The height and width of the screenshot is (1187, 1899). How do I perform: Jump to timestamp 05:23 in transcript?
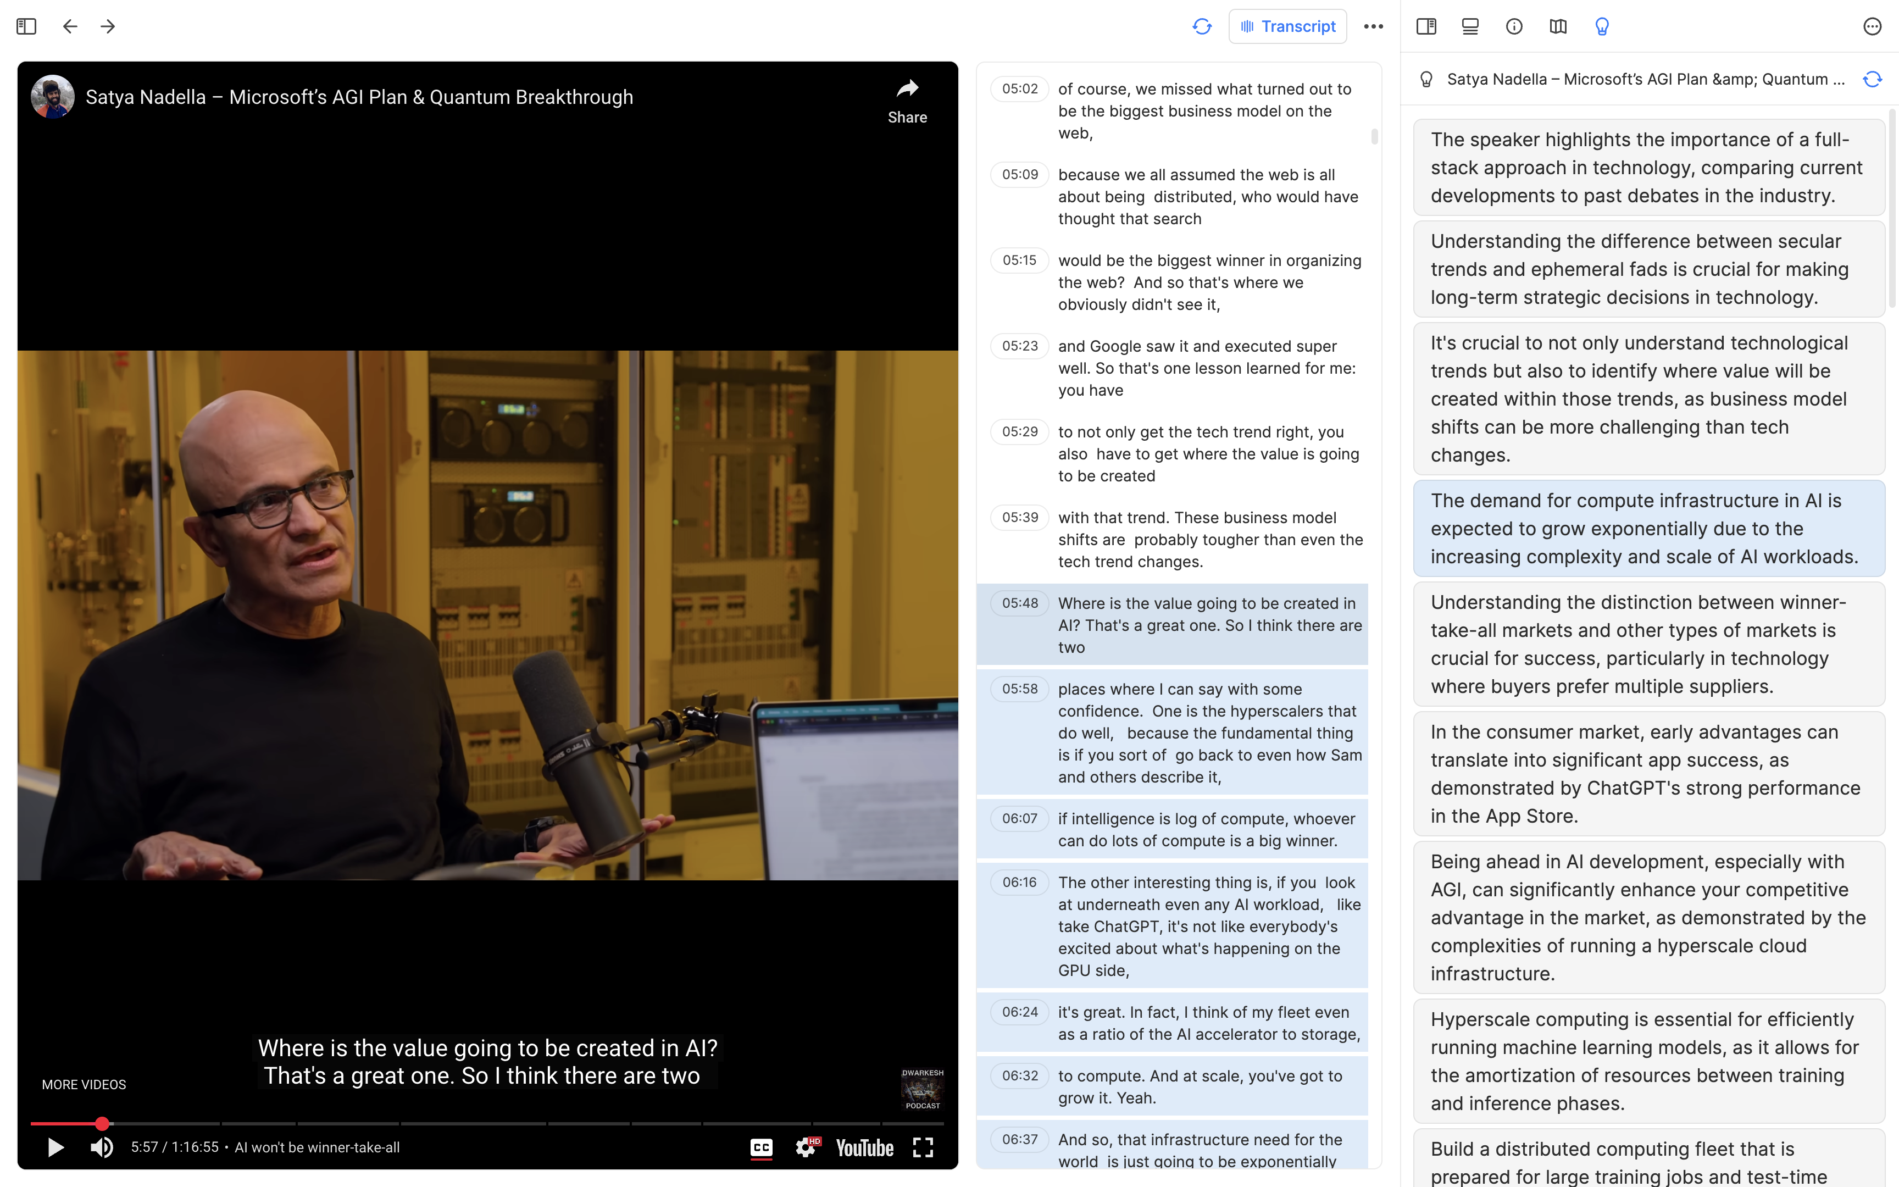[x=1019, y=346]
